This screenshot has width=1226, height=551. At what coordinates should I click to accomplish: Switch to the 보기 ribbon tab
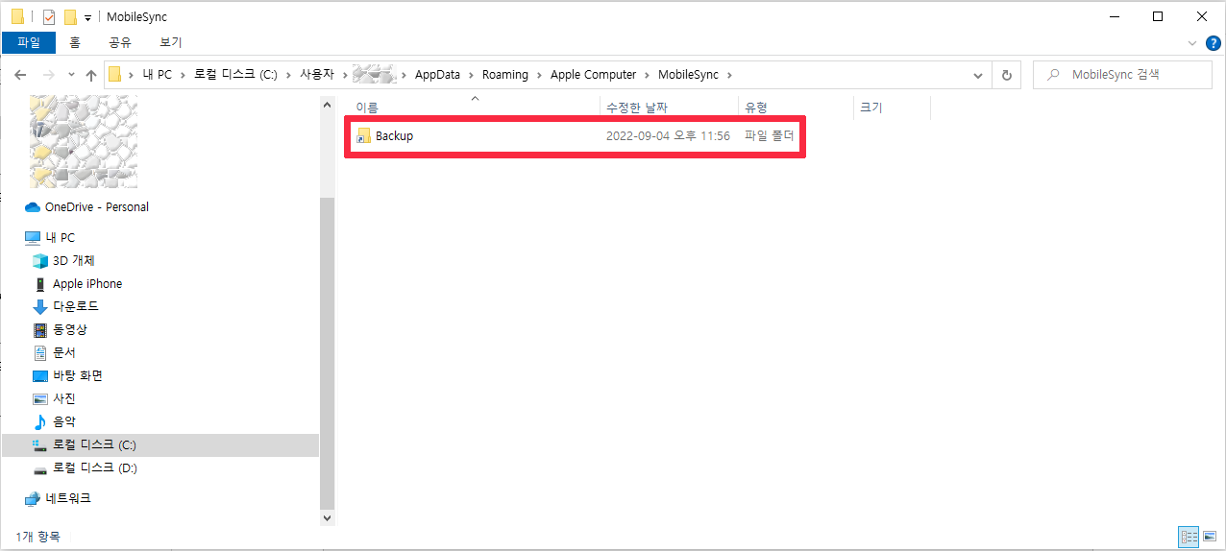[x=171, y=42]
